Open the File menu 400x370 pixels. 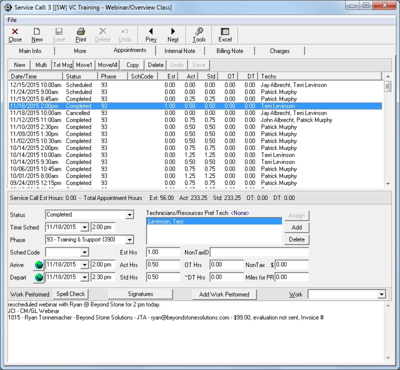click(12, 20)
